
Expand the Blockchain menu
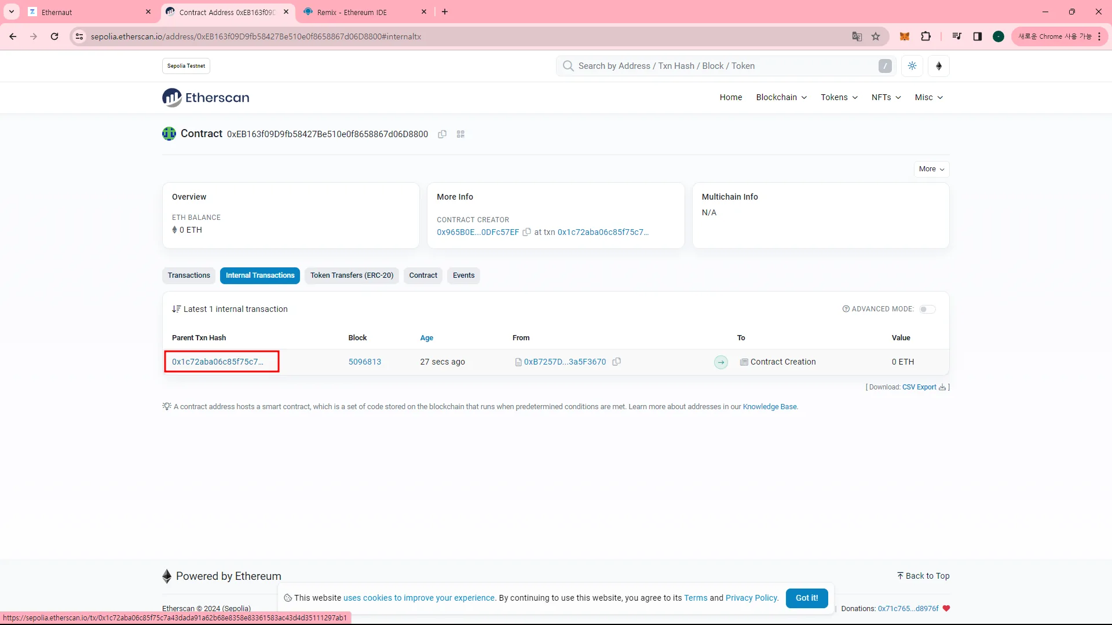point(781,97)
